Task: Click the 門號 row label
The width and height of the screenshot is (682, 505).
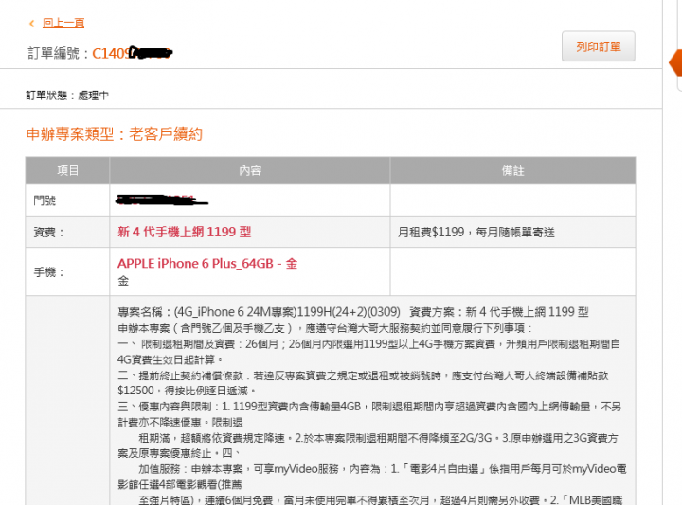Action: tap(45, 200)
